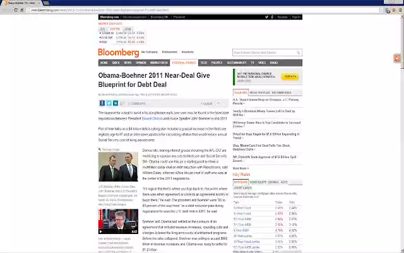
Task: Click the print icon beside Queue
Action: 218,103
